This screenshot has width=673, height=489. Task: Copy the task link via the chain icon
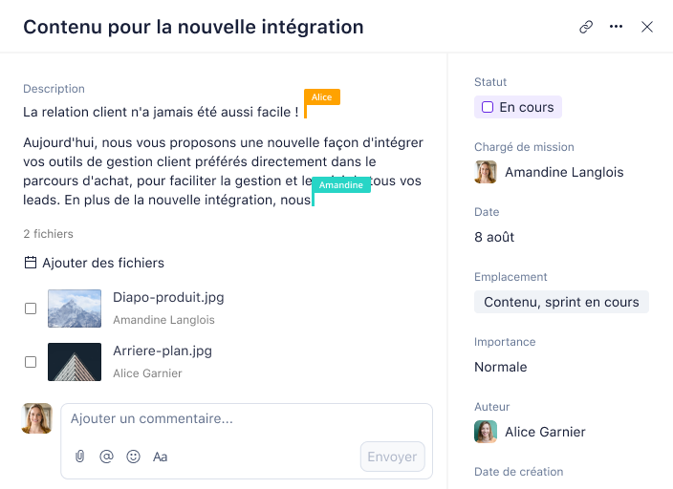[x=586, y=27]
